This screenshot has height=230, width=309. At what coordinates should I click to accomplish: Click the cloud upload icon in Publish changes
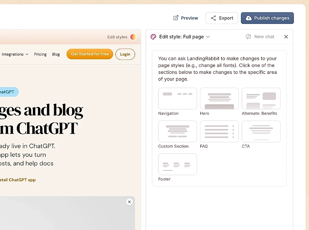coord(249,18)
